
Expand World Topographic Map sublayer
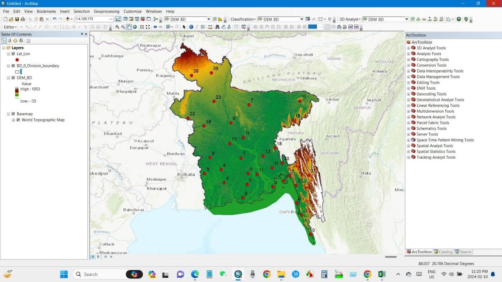click(x=13, y=120)
